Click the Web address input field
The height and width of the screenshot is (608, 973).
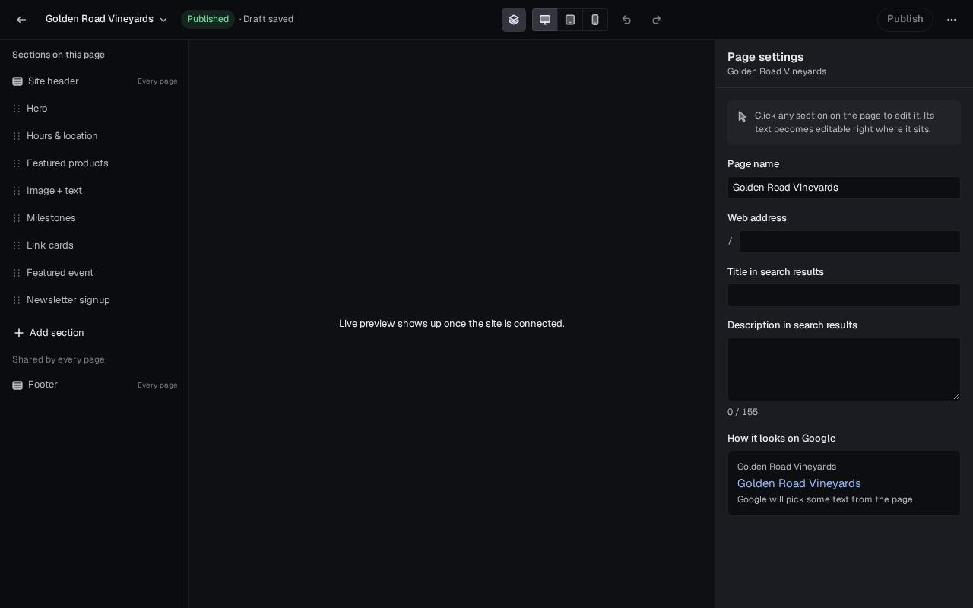850,242
